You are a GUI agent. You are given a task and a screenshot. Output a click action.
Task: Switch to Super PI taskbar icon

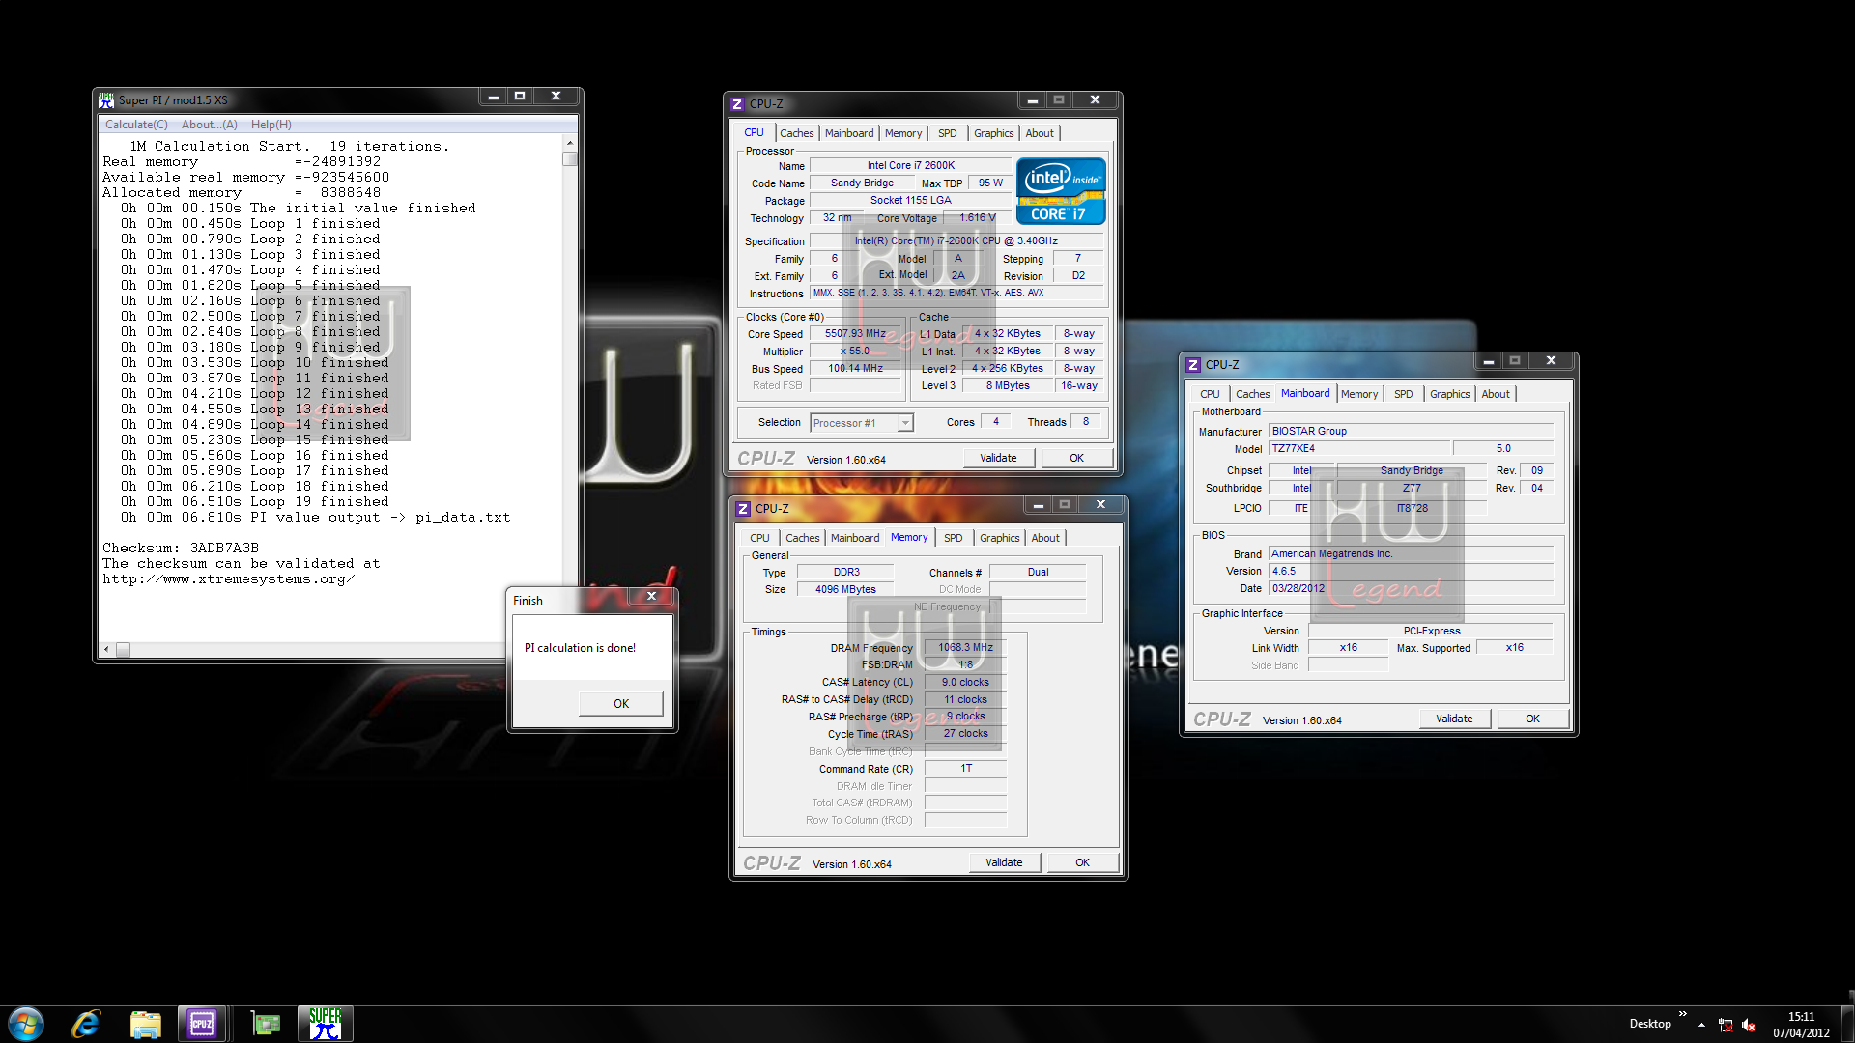pos(326,1024)
